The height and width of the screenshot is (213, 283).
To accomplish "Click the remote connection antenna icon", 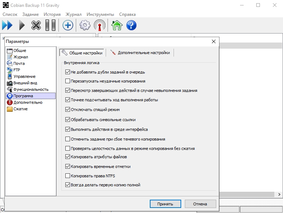I will (100, 25).
